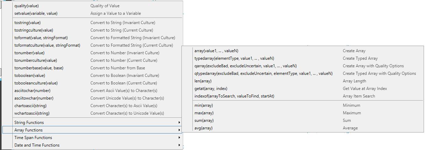Select len(array) Array Length entry
The width and height of the screenshot is (425, 150).
tap(203, 81)
